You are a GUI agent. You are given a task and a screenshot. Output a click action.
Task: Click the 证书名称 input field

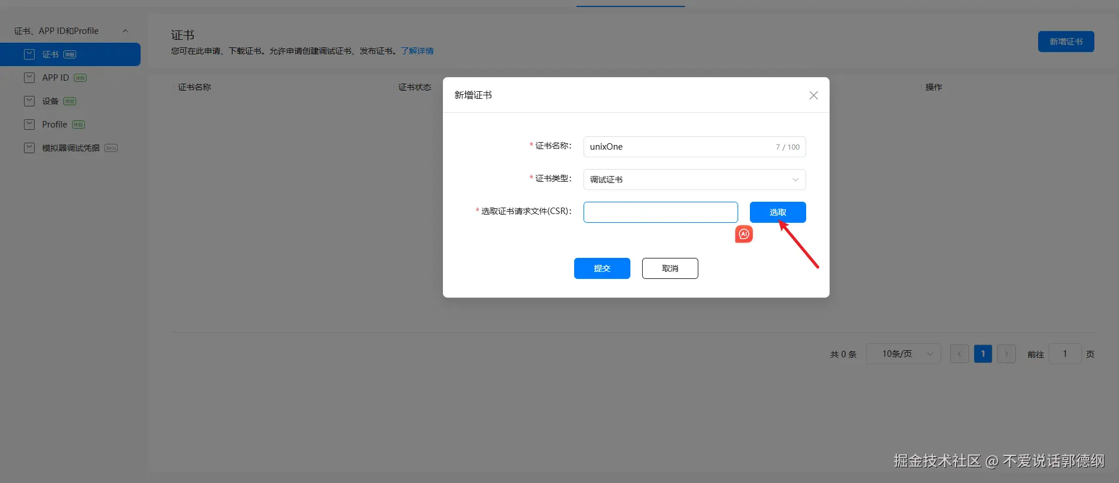[694, 147]
